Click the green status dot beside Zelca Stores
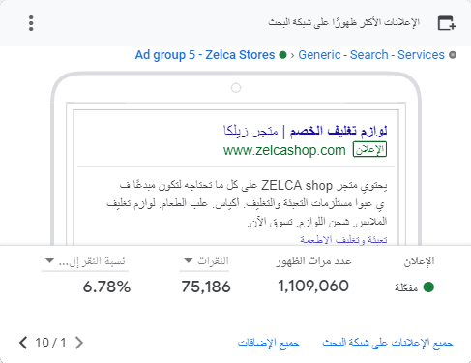The width and height of the screenshot is (471, 363). tap(282, 55)
